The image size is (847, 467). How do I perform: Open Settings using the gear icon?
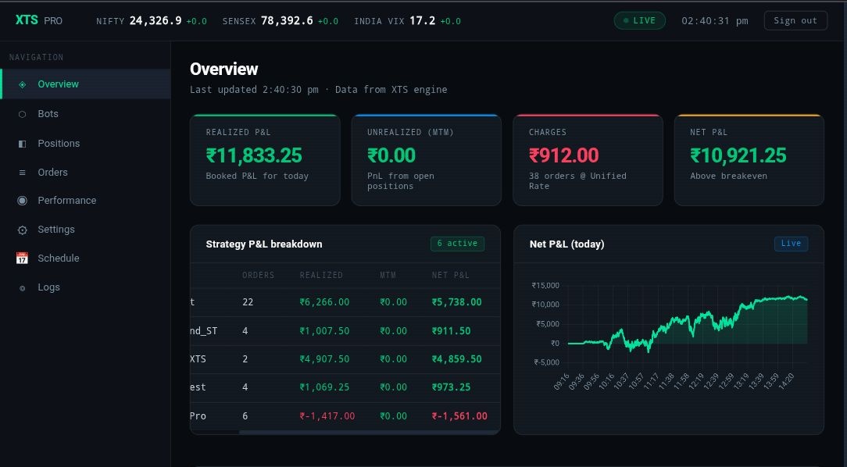pos(22,230)
